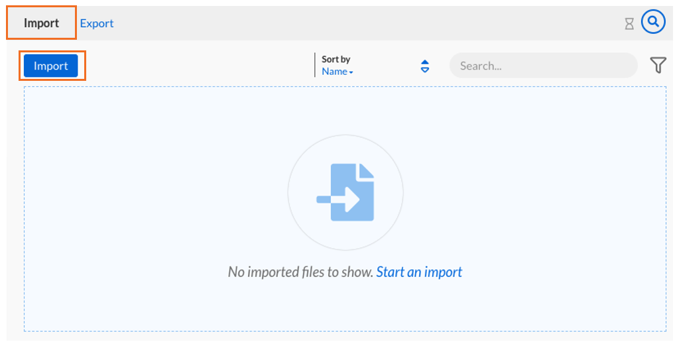
Task: Focus the Search... input field
Action: coord(544,66)
